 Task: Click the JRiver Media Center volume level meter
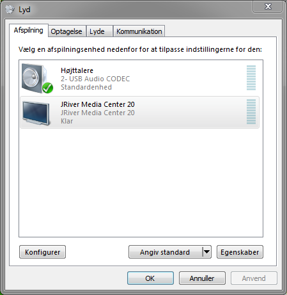click(251, 111)
